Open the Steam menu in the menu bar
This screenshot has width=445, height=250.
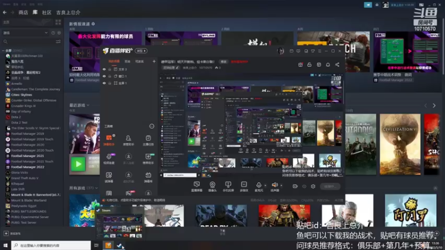pyautogui.click(x=6, y=4)
